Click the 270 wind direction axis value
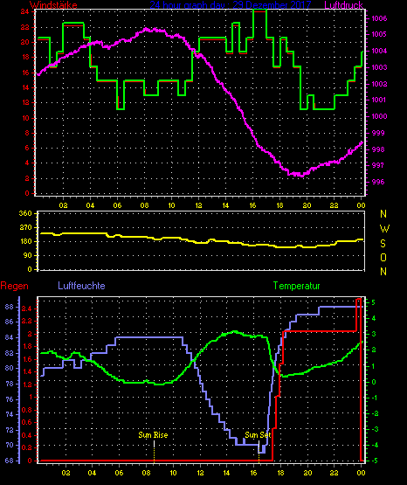This screenshot has height=485, width=407. point(25,228)
